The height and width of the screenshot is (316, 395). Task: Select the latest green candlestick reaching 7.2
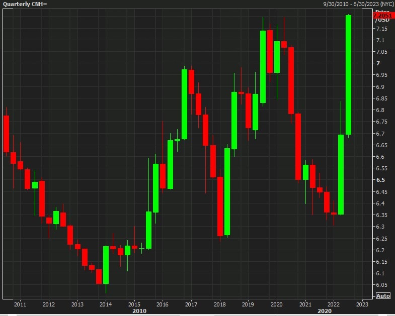point(348,75)
